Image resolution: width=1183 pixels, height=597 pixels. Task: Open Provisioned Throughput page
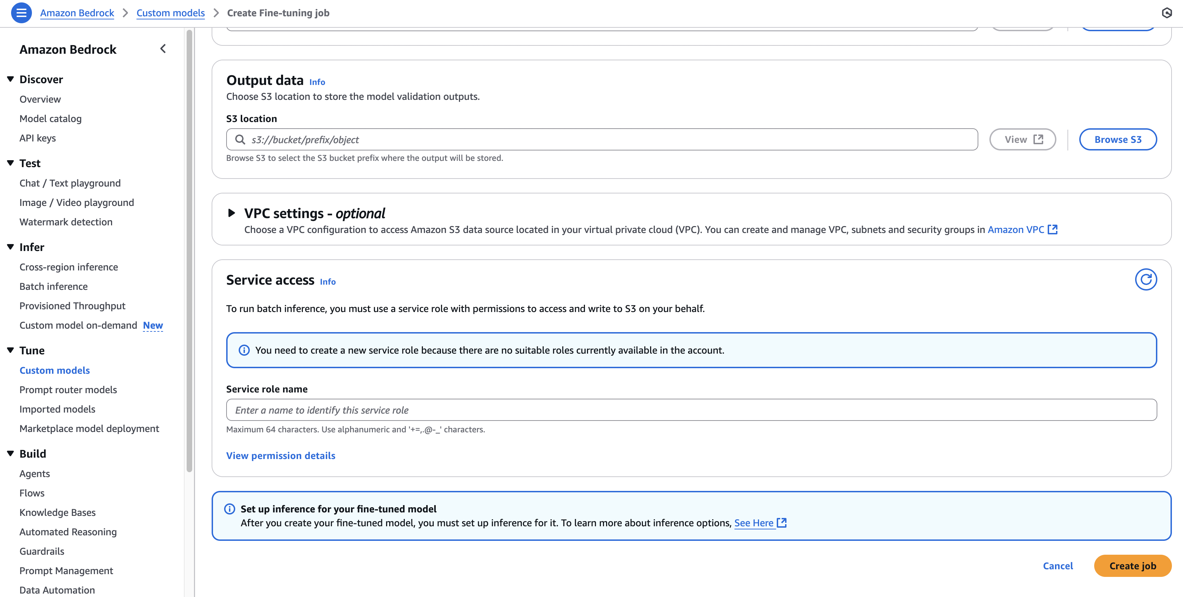point(72,306)
